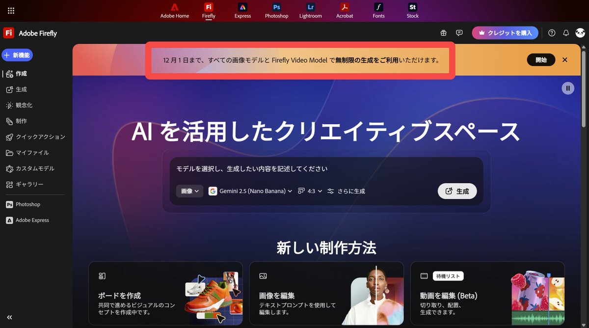Open Adobe Home from top bar
Screen dimensions: 589x328
pos(174,11)
